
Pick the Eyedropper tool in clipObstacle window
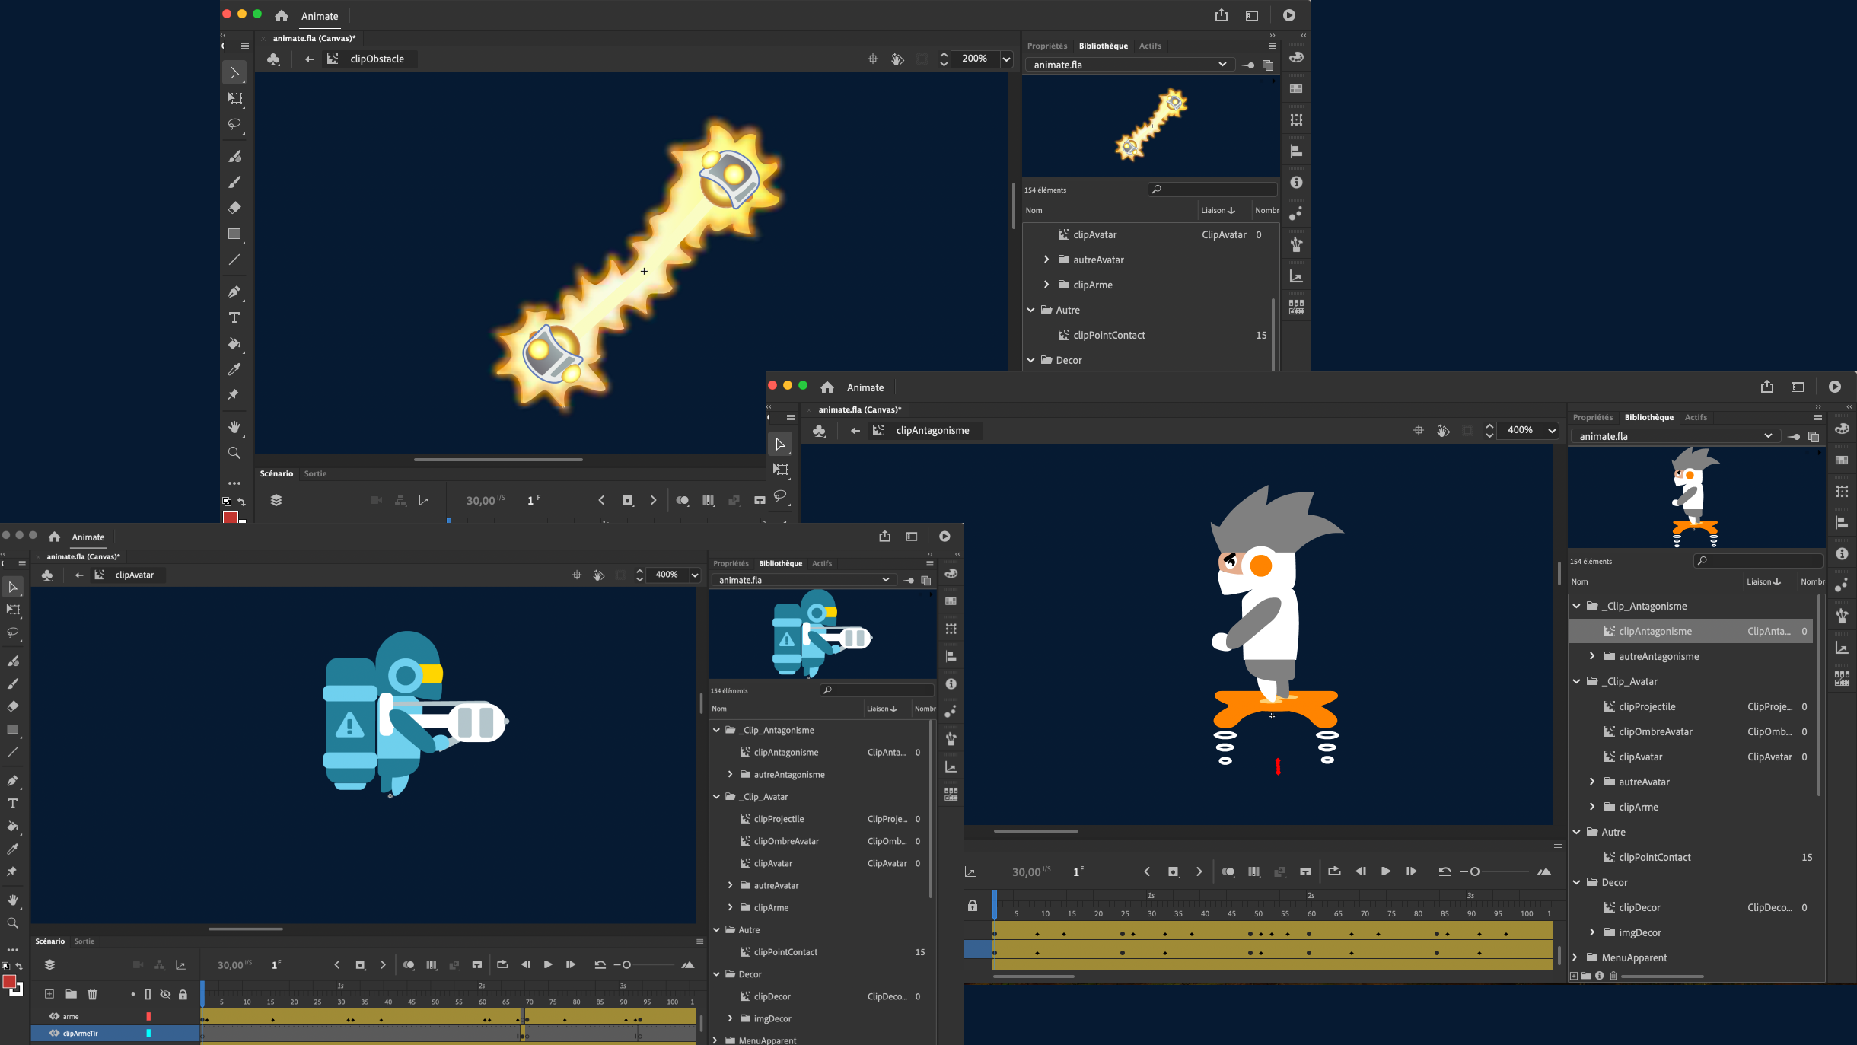(234, 369)
